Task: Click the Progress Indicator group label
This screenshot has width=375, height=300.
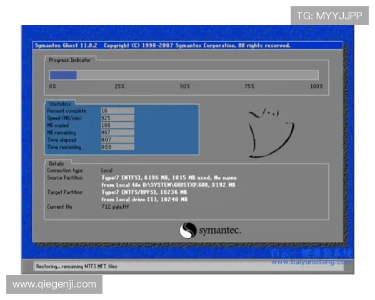Action: [70, 60]
